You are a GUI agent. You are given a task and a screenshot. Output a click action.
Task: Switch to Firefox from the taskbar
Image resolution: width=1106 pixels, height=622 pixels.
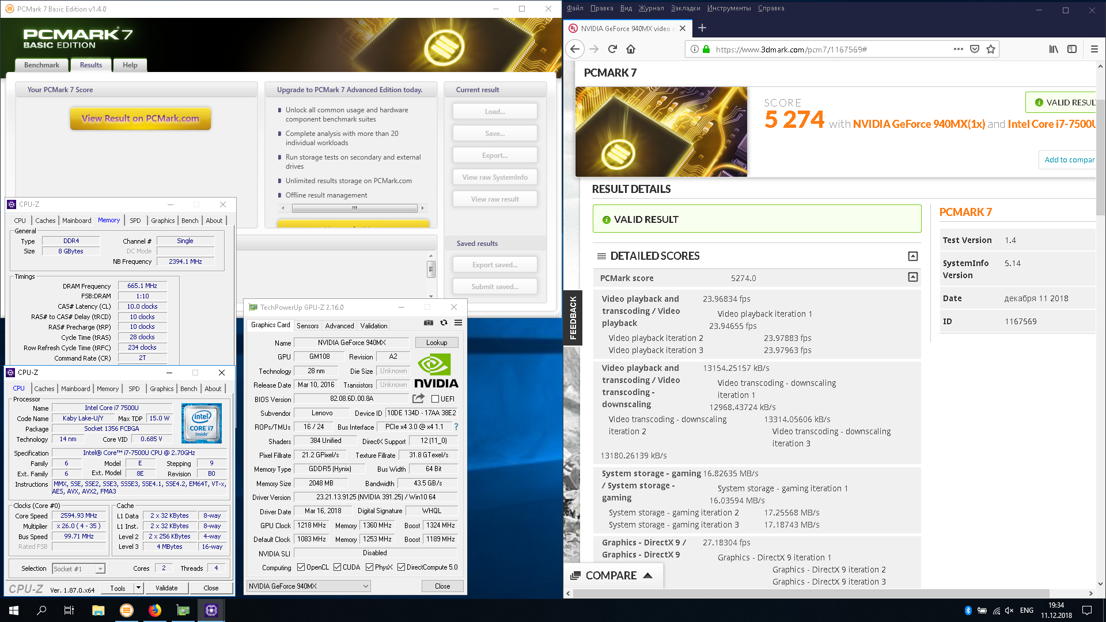(x=154, y=610)
